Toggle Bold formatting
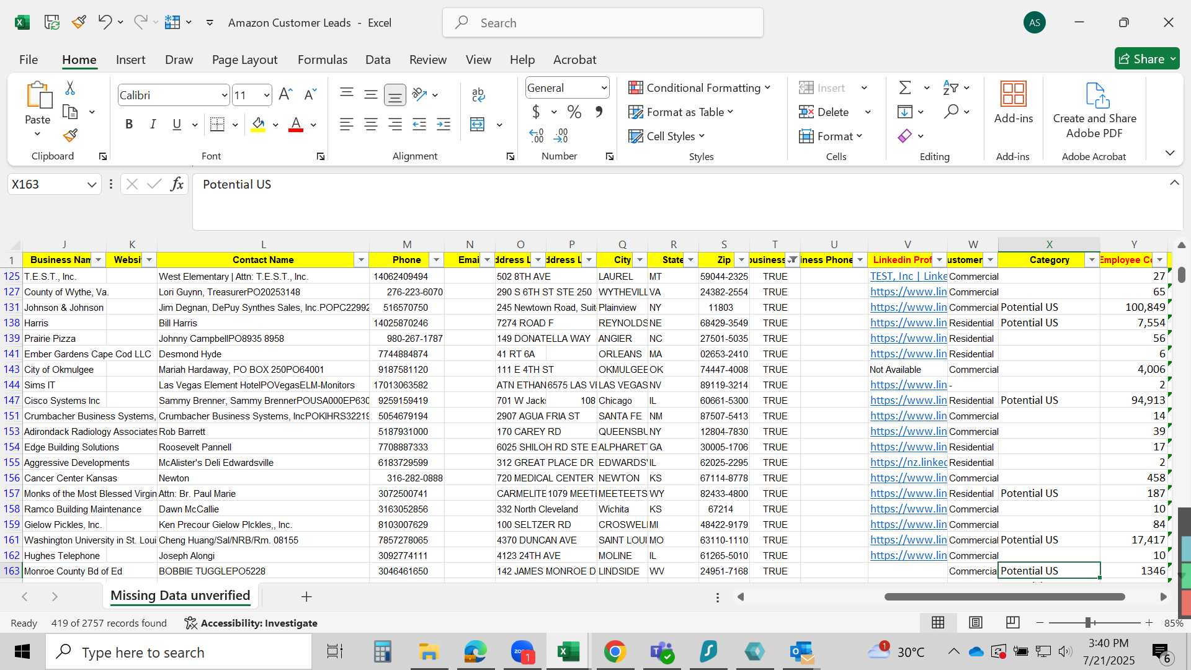1191x670 pixels. tap(129, 124)
